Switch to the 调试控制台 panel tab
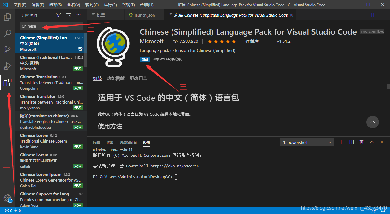 point(128,142)
